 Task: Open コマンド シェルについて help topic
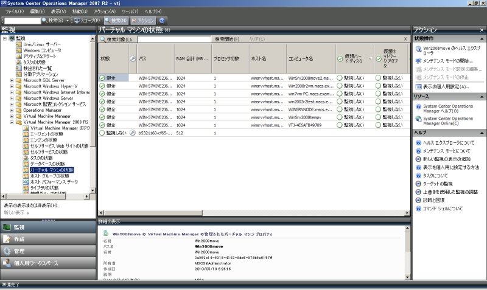coord(439,209)
